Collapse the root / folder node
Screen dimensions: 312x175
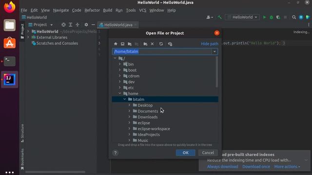coord(115,58)
